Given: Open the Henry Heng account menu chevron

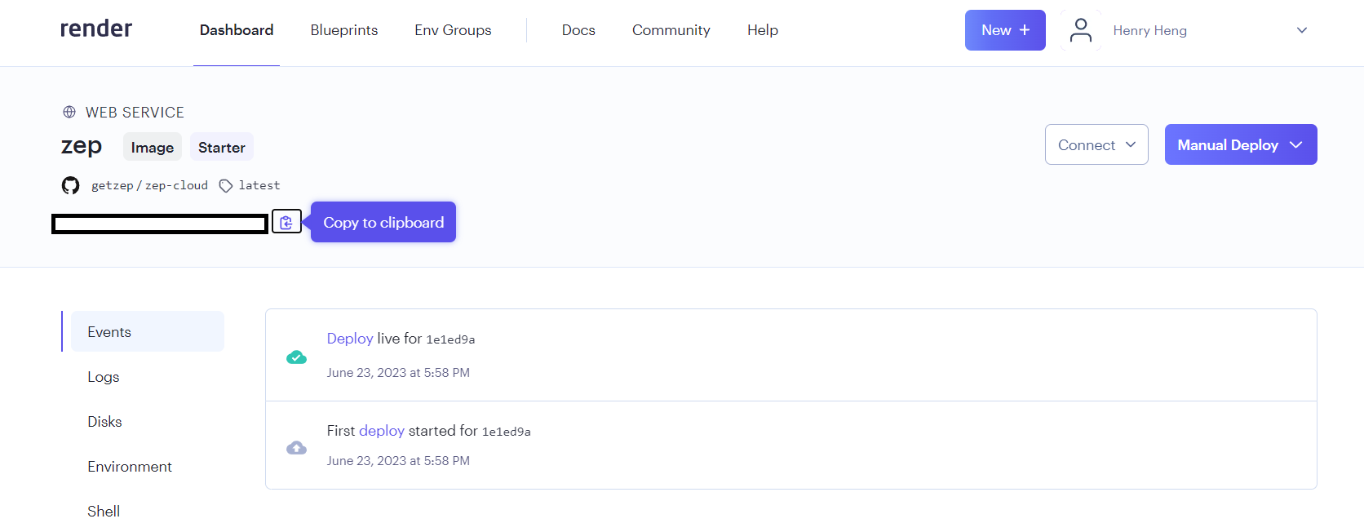Looking at the screenshot, I should 1301,30.
